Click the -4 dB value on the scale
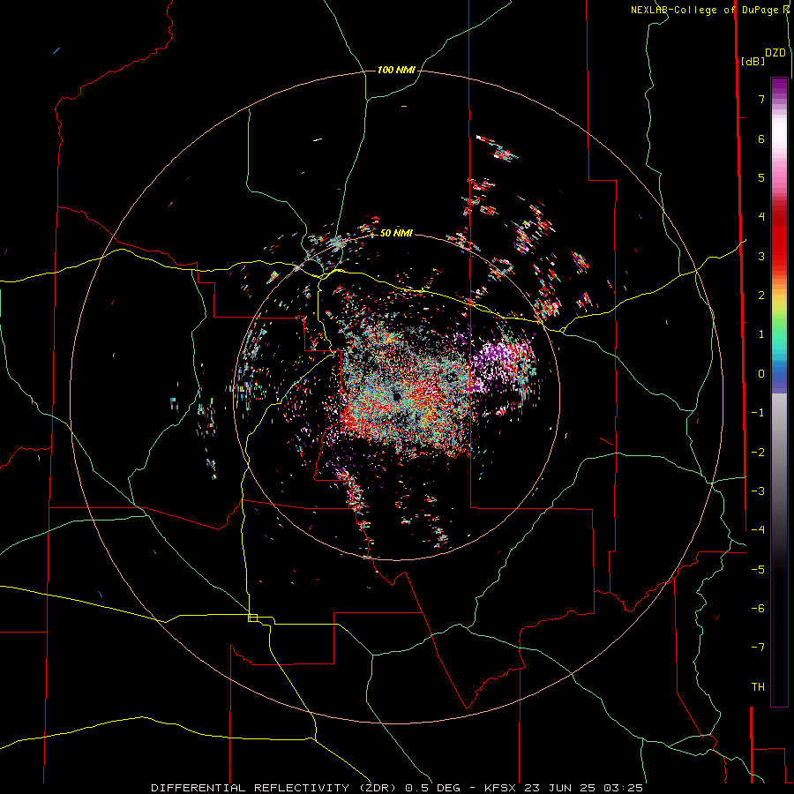The width and height of the screenshot is (794, 794). tap(758, 530)
